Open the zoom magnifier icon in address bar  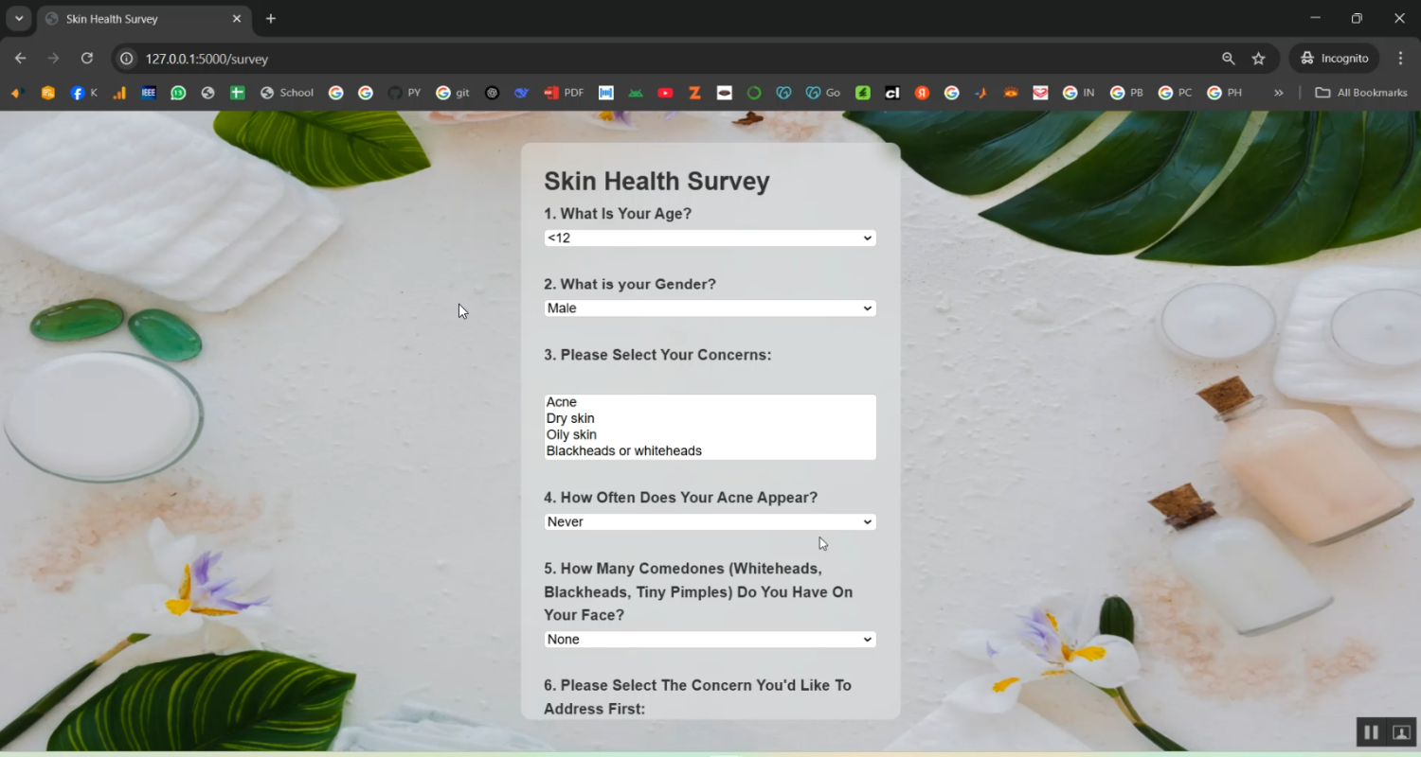click(x=1229, y=59)
